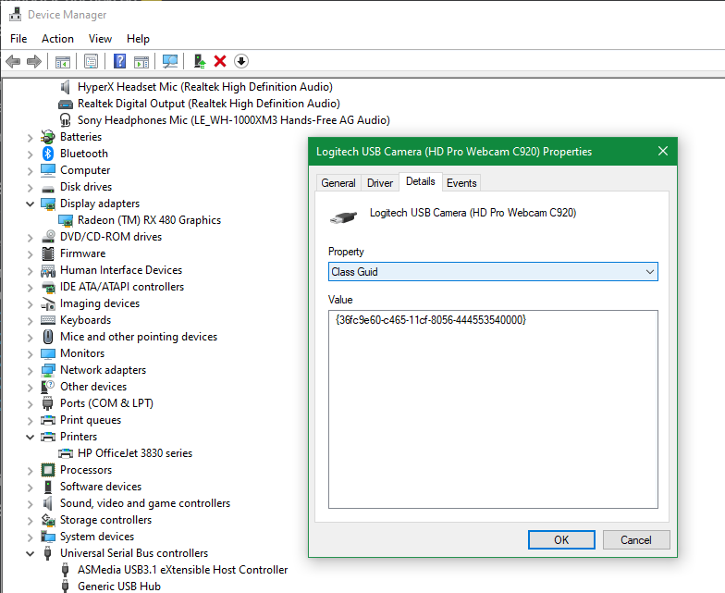Select the Computer category

[x=85, y=170]
